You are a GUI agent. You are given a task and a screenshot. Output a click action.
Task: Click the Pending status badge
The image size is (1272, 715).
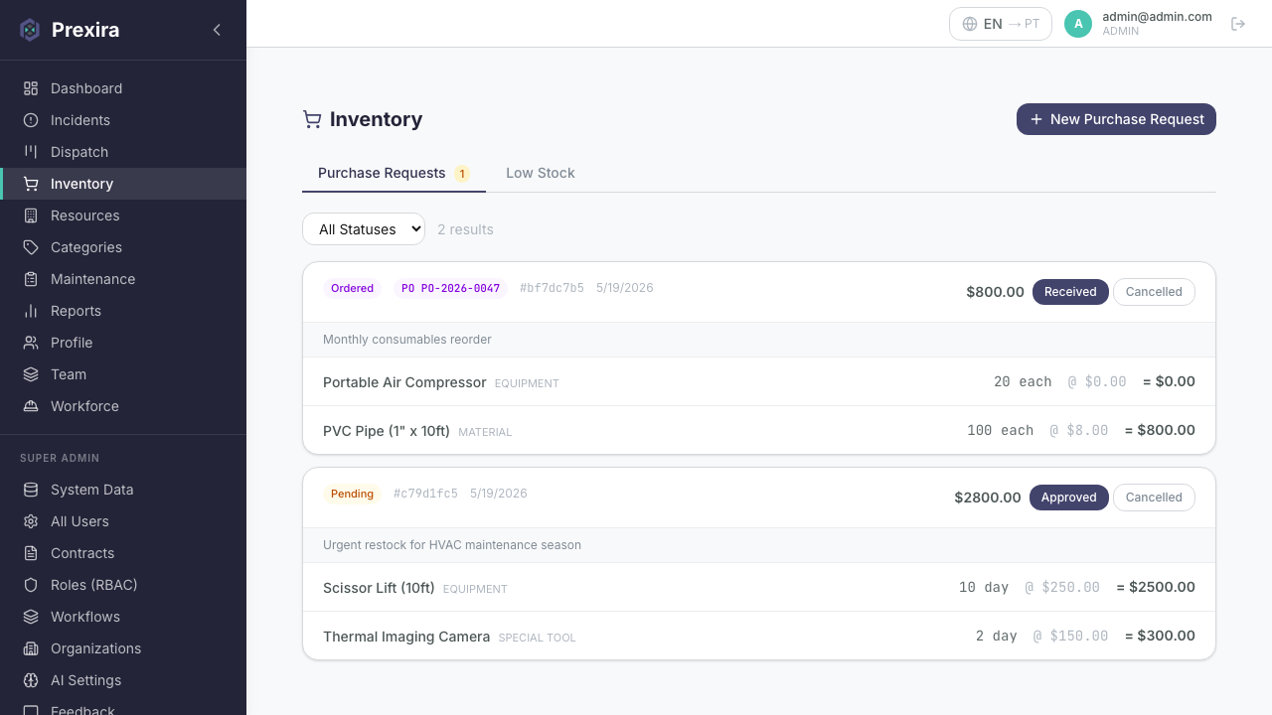353,494
